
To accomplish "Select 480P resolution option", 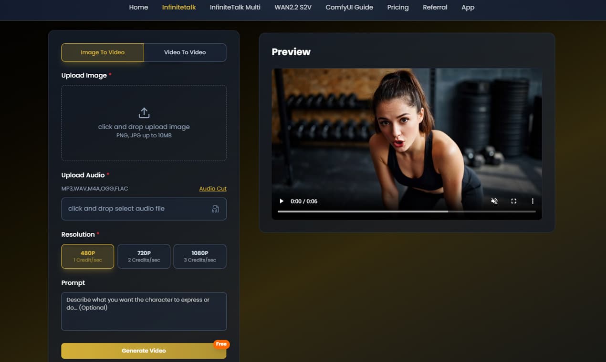I will pos(88,256).
